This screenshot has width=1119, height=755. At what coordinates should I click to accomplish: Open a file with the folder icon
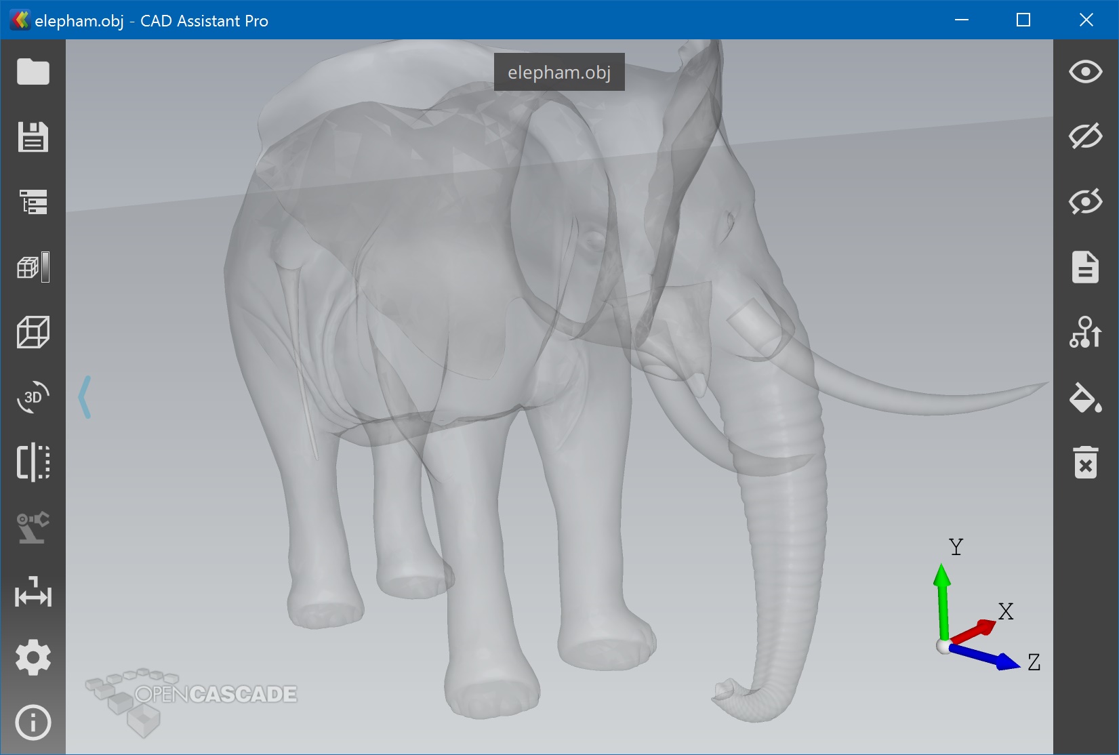click(33, 72)
